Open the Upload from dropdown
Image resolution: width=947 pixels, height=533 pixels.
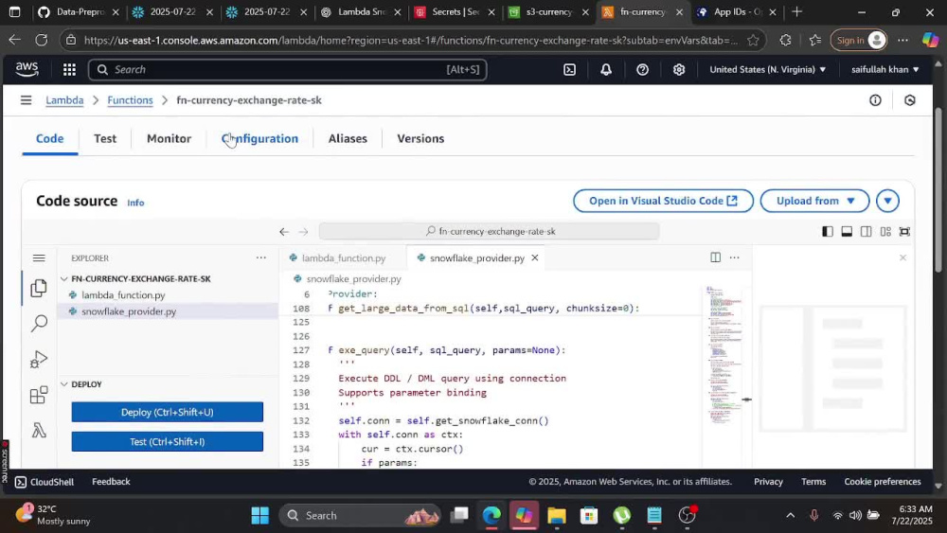click(x=814, y=201)
